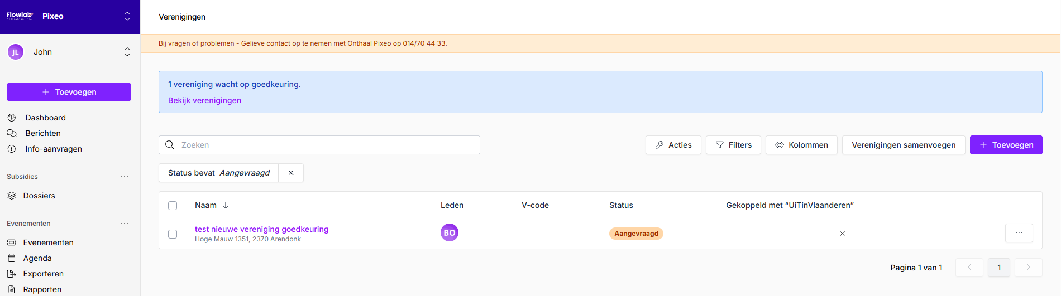Click the Bekijk verenigingen link

click(x=204, y=100)
